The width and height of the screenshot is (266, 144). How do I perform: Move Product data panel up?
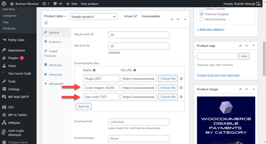172,19
